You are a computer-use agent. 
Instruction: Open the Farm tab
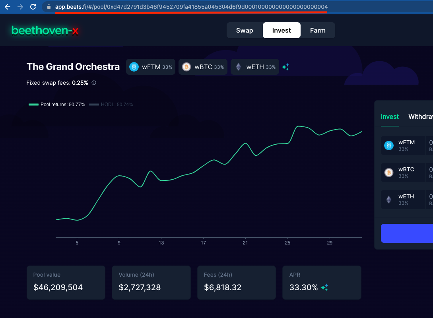coord(318,30)
